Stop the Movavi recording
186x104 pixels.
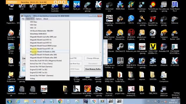(x=64, y=2)
